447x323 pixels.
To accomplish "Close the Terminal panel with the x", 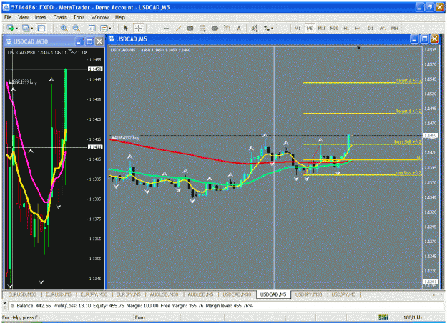I will pos(4,304).
